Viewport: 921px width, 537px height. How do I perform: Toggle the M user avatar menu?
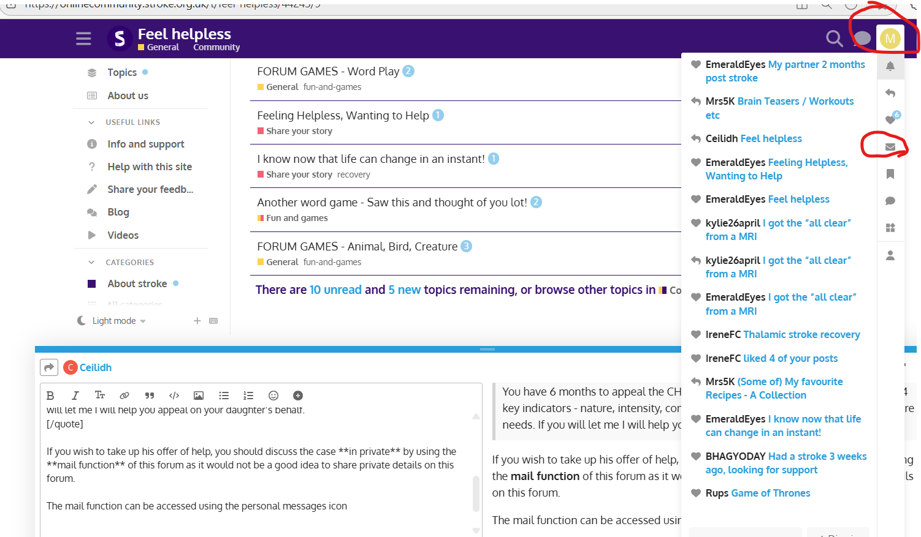tap(890, 39)
